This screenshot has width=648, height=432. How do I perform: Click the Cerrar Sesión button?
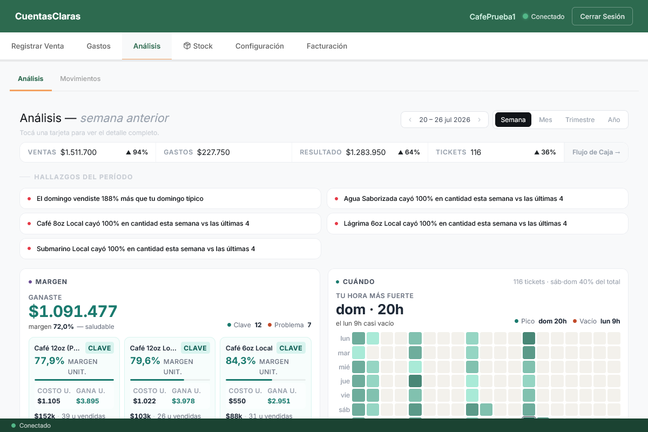602,16
